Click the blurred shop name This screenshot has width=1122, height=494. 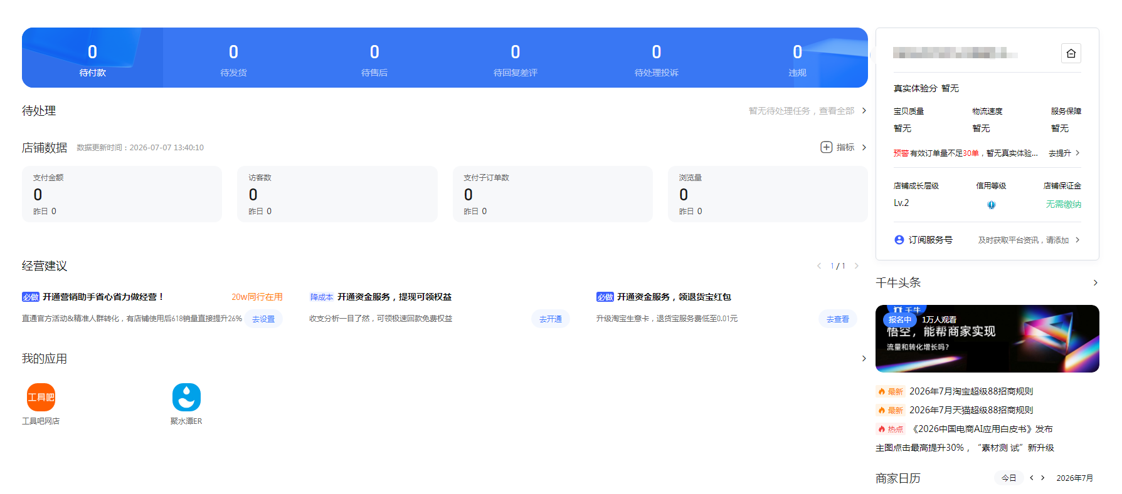(955, 53)
